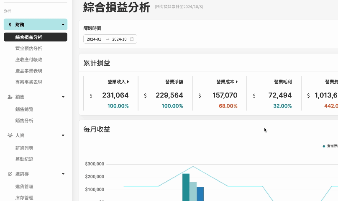Open 進貨管理 page
The image size is (338, 201).
[x=24, y=186]
